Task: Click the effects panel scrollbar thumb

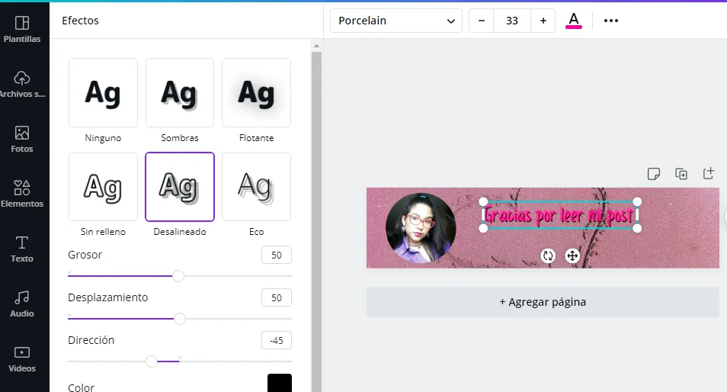Action: [317, 222]
